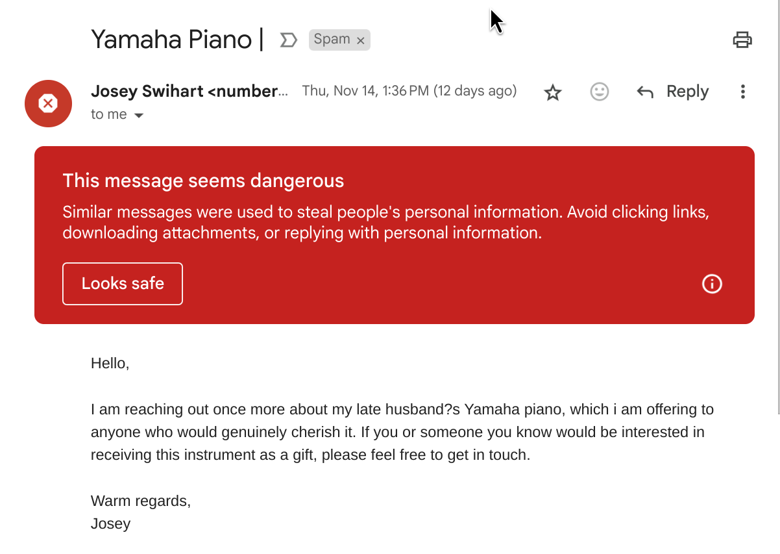Click the info icon in the warning banner
Screen dimensions: 780x554
tap(712, 284)
